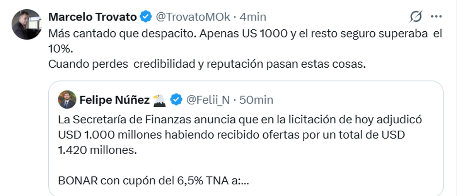
Task: Click the verified badge beside Marcelo Trovato
Action: tap(146, 17)
